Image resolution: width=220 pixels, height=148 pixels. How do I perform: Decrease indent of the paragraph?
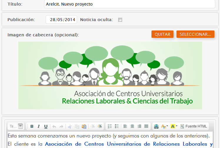92,126
